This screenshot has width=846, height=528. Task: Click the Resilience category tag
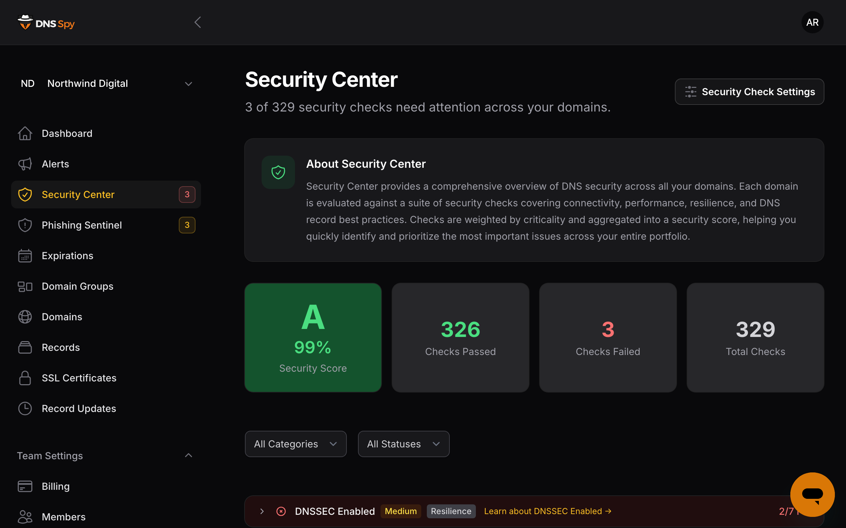(451, 511)
